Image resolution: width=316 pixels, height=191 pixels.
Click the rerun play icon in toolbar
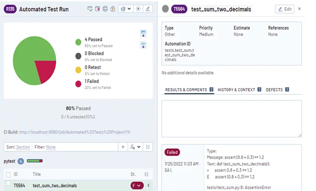138,9
